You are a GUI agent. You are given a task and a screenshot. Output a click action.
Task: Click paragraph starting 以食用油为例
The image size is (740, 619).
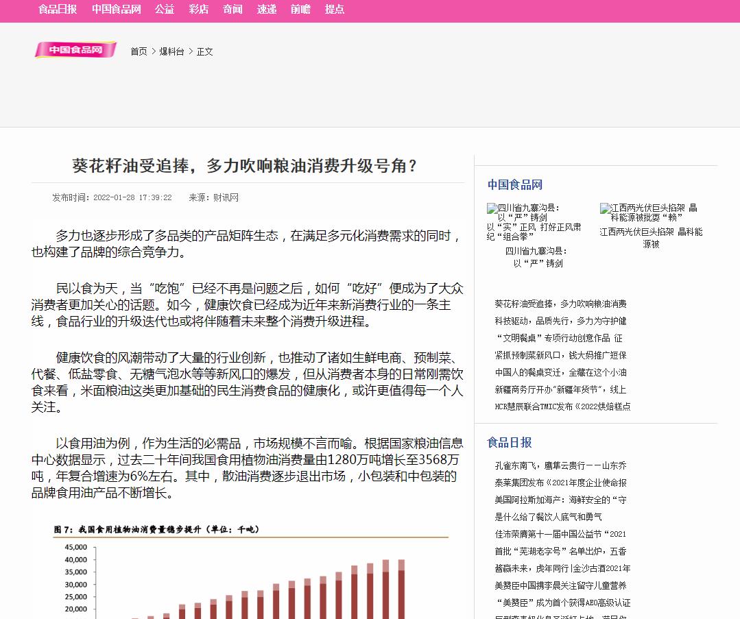click(x=248, y=468)
